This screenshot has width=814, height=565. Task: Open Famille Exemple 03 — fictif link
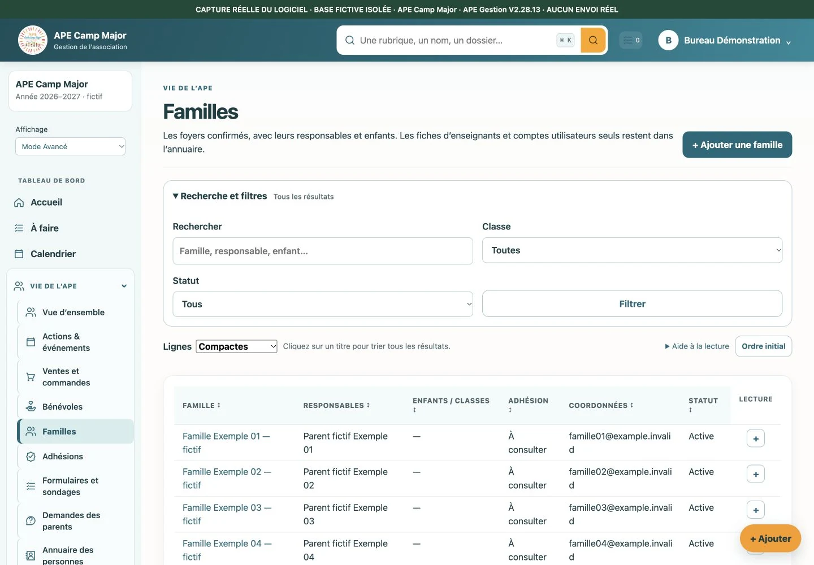(x=227, y=515)
